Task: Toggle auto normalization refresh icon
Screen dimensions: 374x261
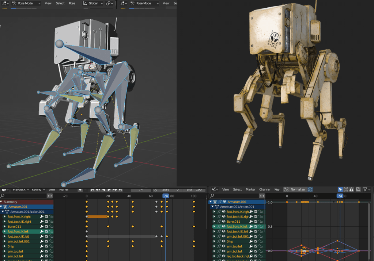Action: click(x=310, y=189)
